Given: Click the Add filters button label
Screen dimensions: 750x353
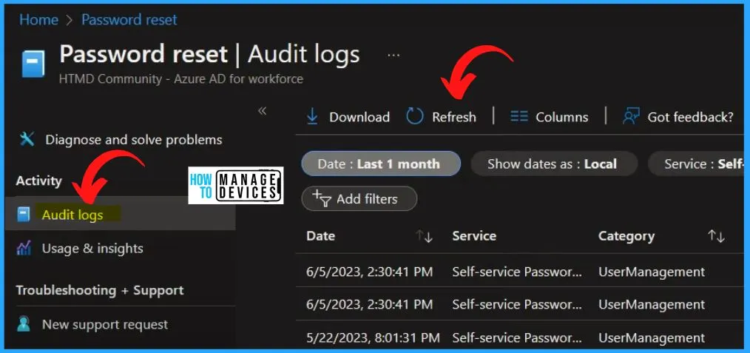Looking at the screenshot, I should tap(367, 198).
